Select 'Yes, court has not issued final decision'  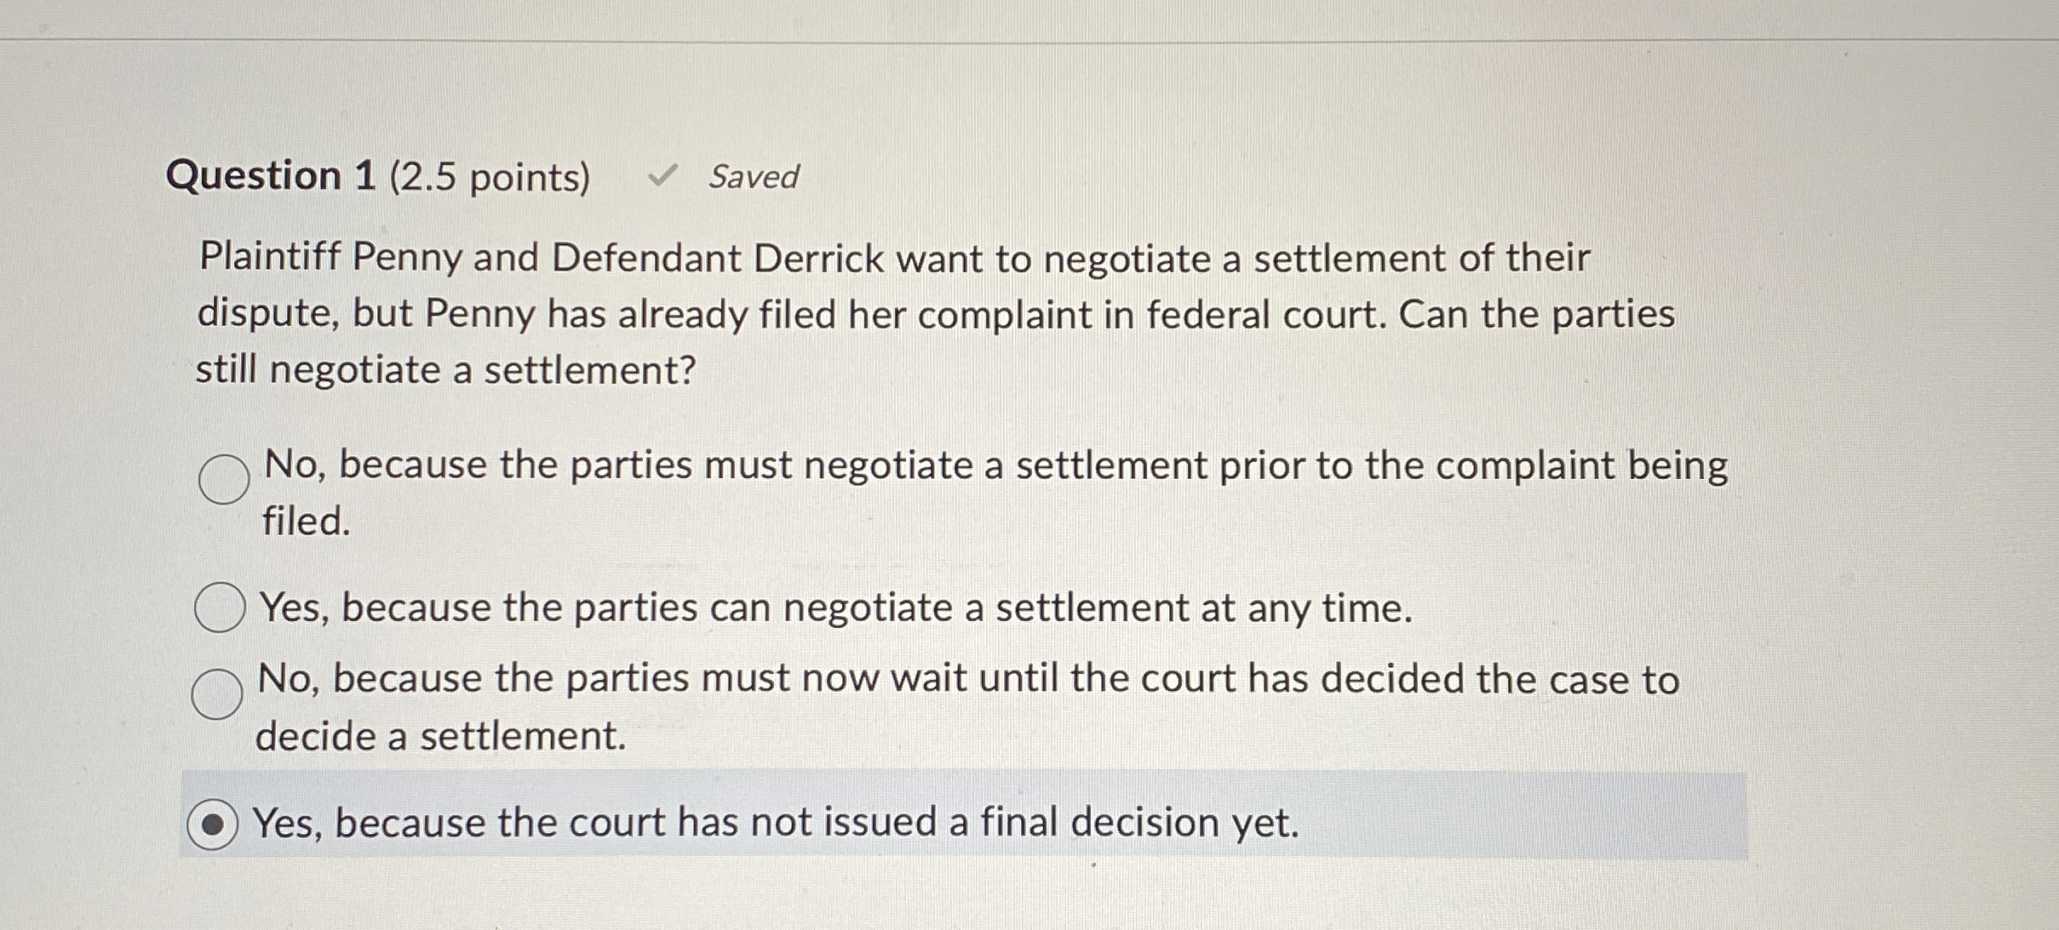point(214,822)
